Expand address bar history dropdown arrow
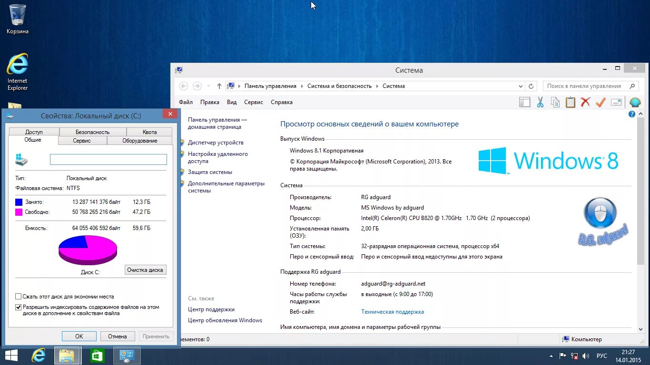This screenshot has width=650, height=365. coord(520,86)
